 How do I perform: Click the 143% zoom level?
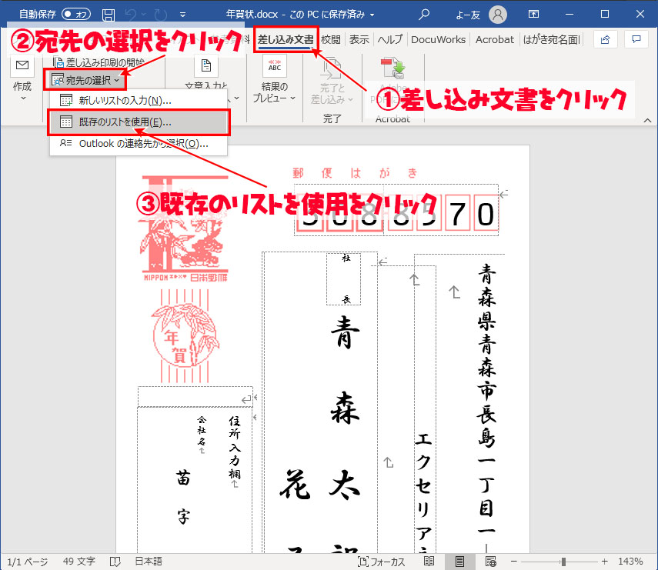(630, 562)
